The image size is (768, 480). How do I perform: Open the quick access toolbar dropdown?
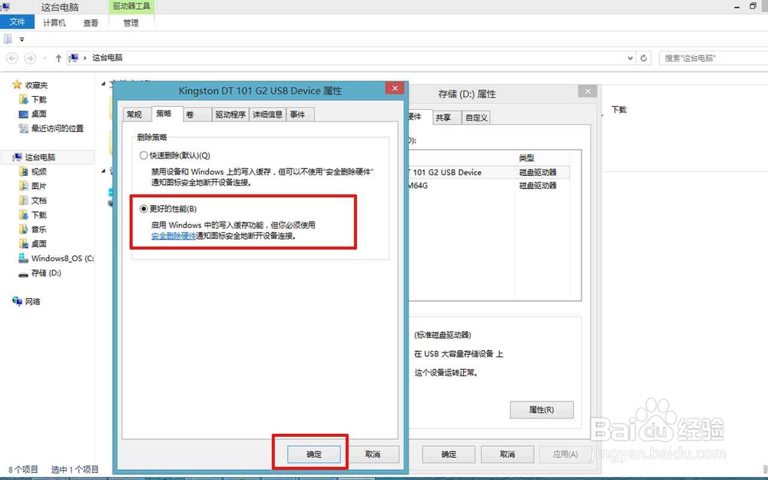(22, 39)
